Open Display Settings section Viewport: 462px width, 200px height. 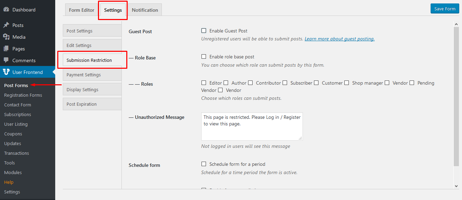pos(92,89)
